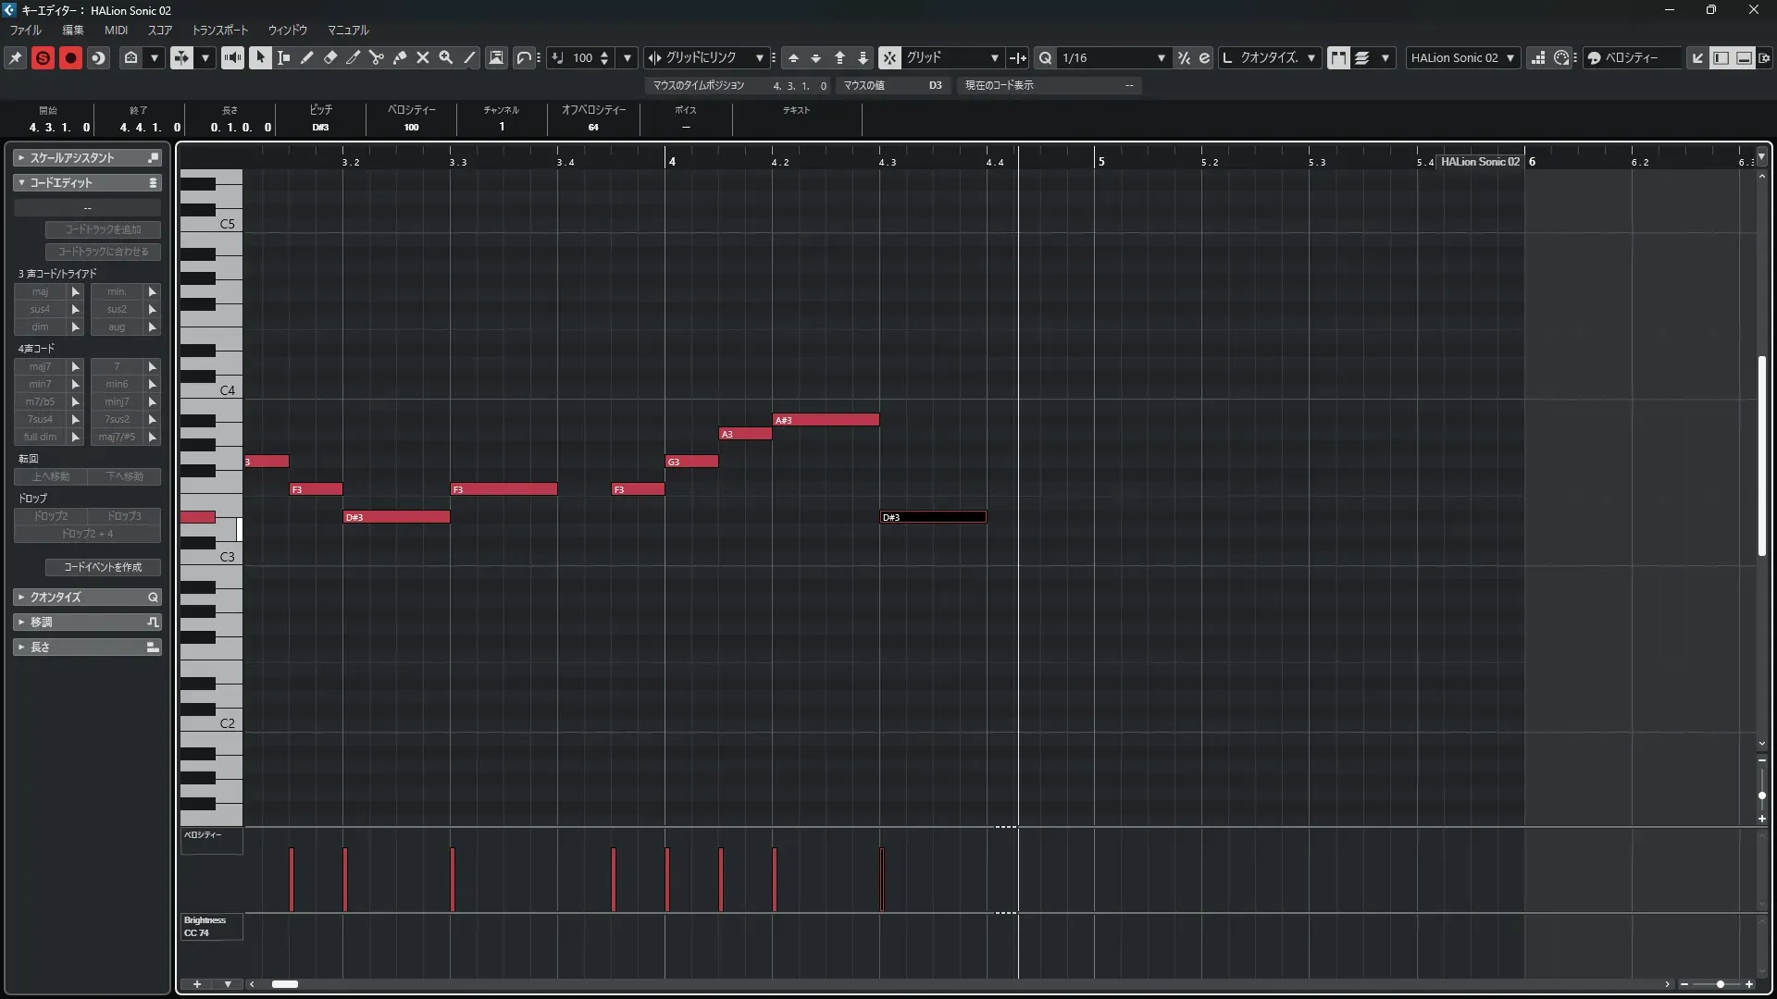This screenshot has width=1777, height=999.
Task: Select the Erase tool
Action: [x=330, y=57]
